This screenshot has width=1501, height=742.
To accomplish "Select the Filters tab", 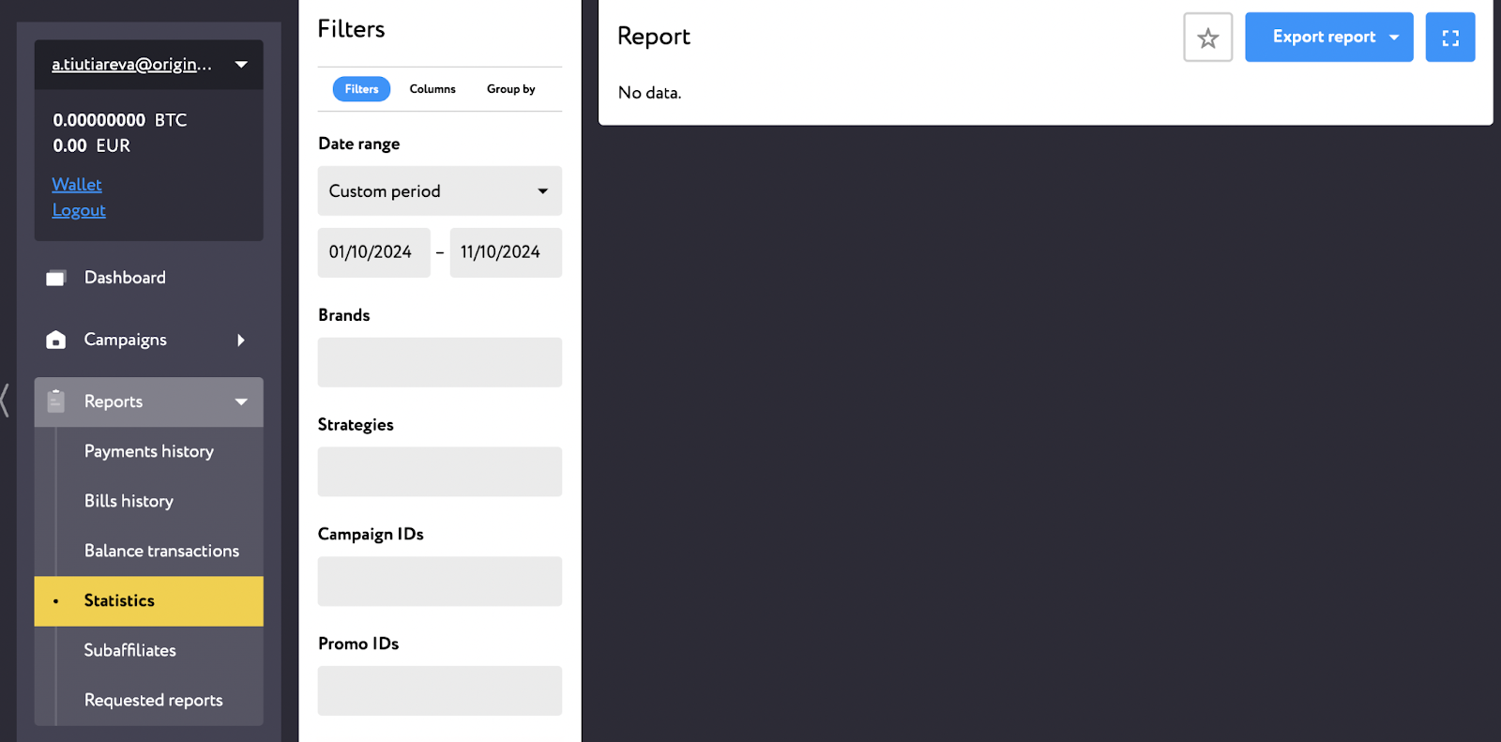I will (x=361, y=89).
